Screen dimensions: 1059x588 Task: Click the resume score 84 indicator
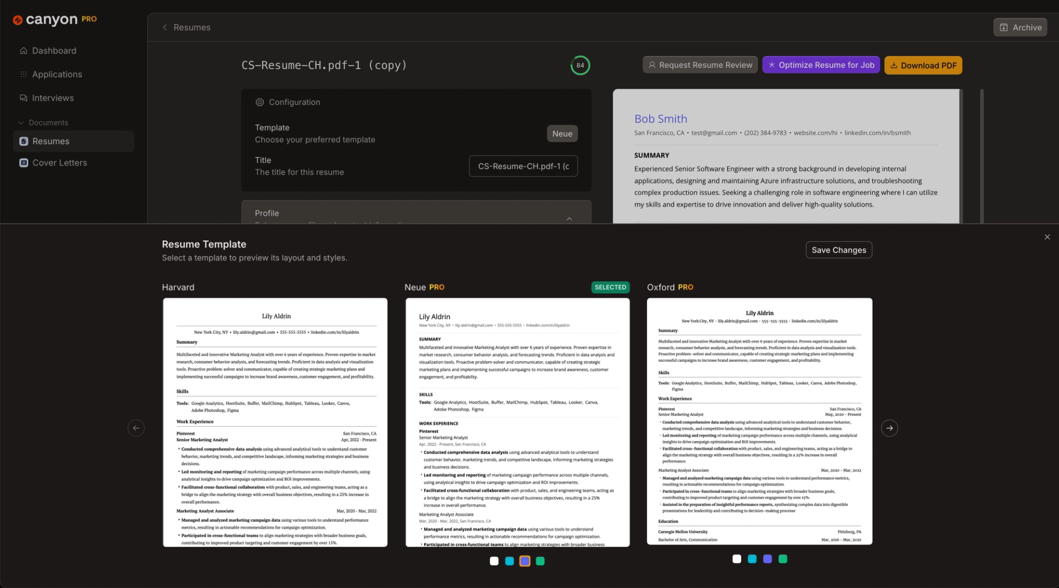580,65
